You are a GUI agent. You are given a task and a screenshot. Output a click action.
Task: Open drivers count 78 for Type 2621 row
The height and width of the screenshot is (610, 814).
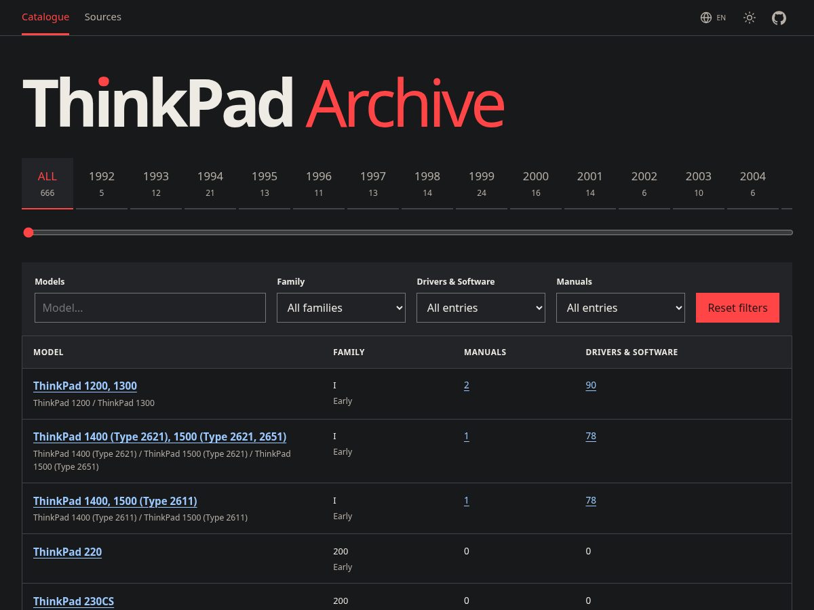(591, 436)
